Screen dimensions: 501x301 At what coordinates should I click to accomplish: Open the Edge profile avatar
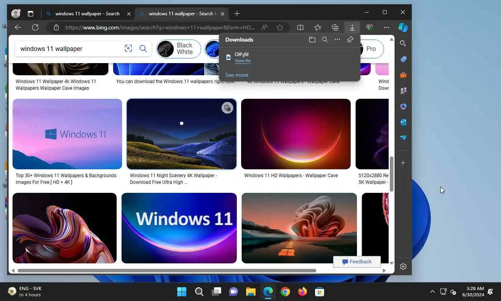tap(16, 13)
